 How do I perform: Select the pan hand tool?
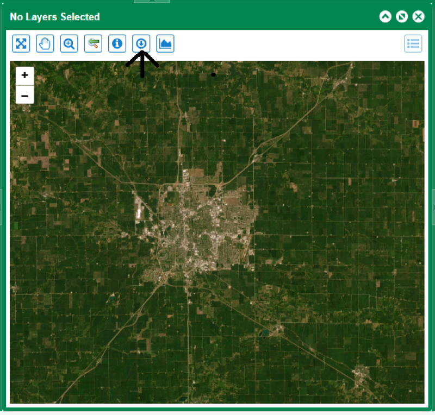click(x=45, y=43)
